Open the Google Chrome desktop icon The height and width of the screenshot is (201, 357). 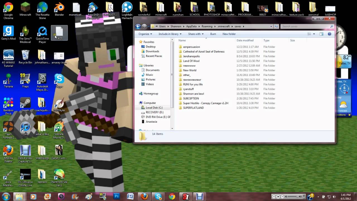tap(8, 11)
